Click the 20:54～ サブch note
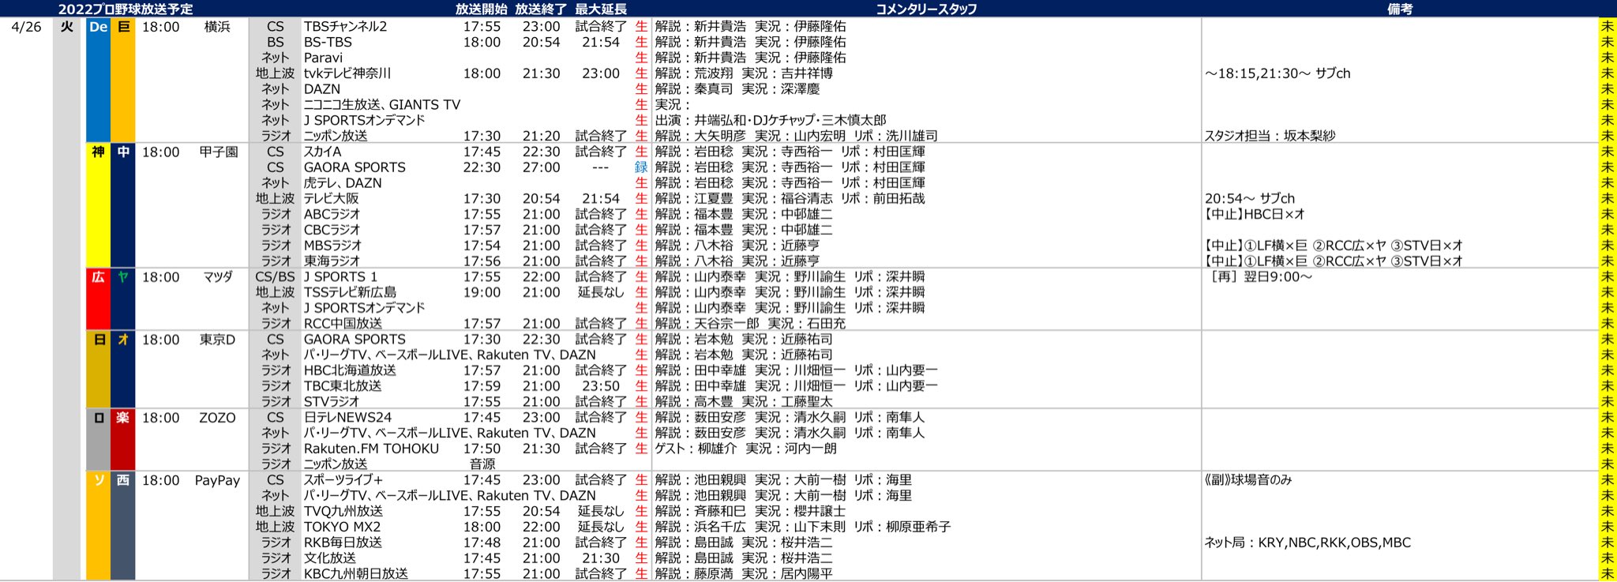The image size is (1617, 582). tap(1250, 199)
